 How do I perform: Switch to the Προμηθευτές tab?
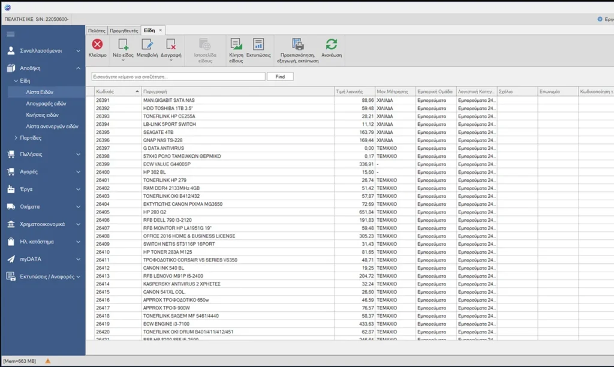[124, 31]
